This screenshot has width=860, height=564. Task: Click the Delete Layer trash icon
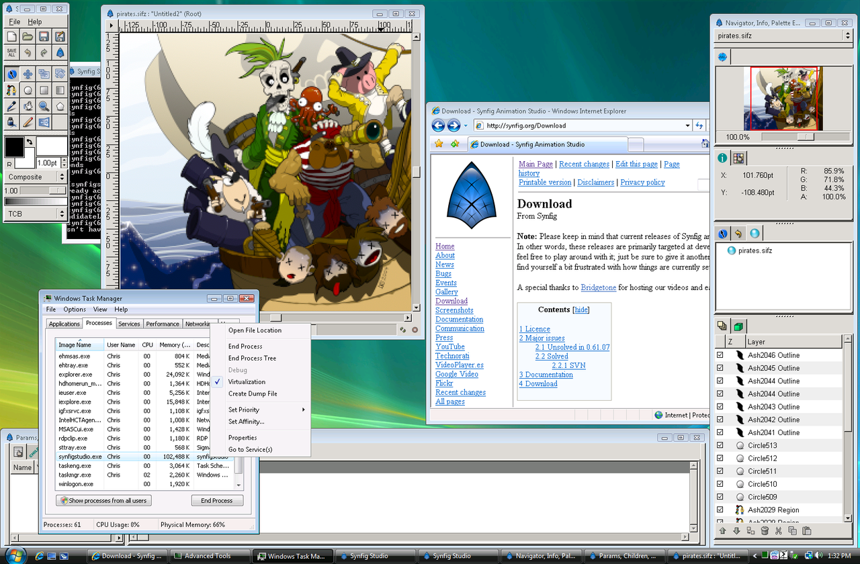(x=765, y=530)
